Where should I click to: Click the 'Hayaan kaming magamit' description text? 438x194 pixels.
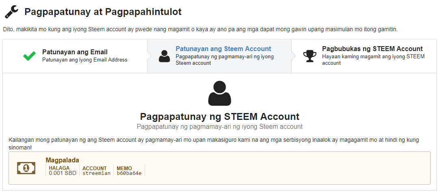click(x=373, y=60)
